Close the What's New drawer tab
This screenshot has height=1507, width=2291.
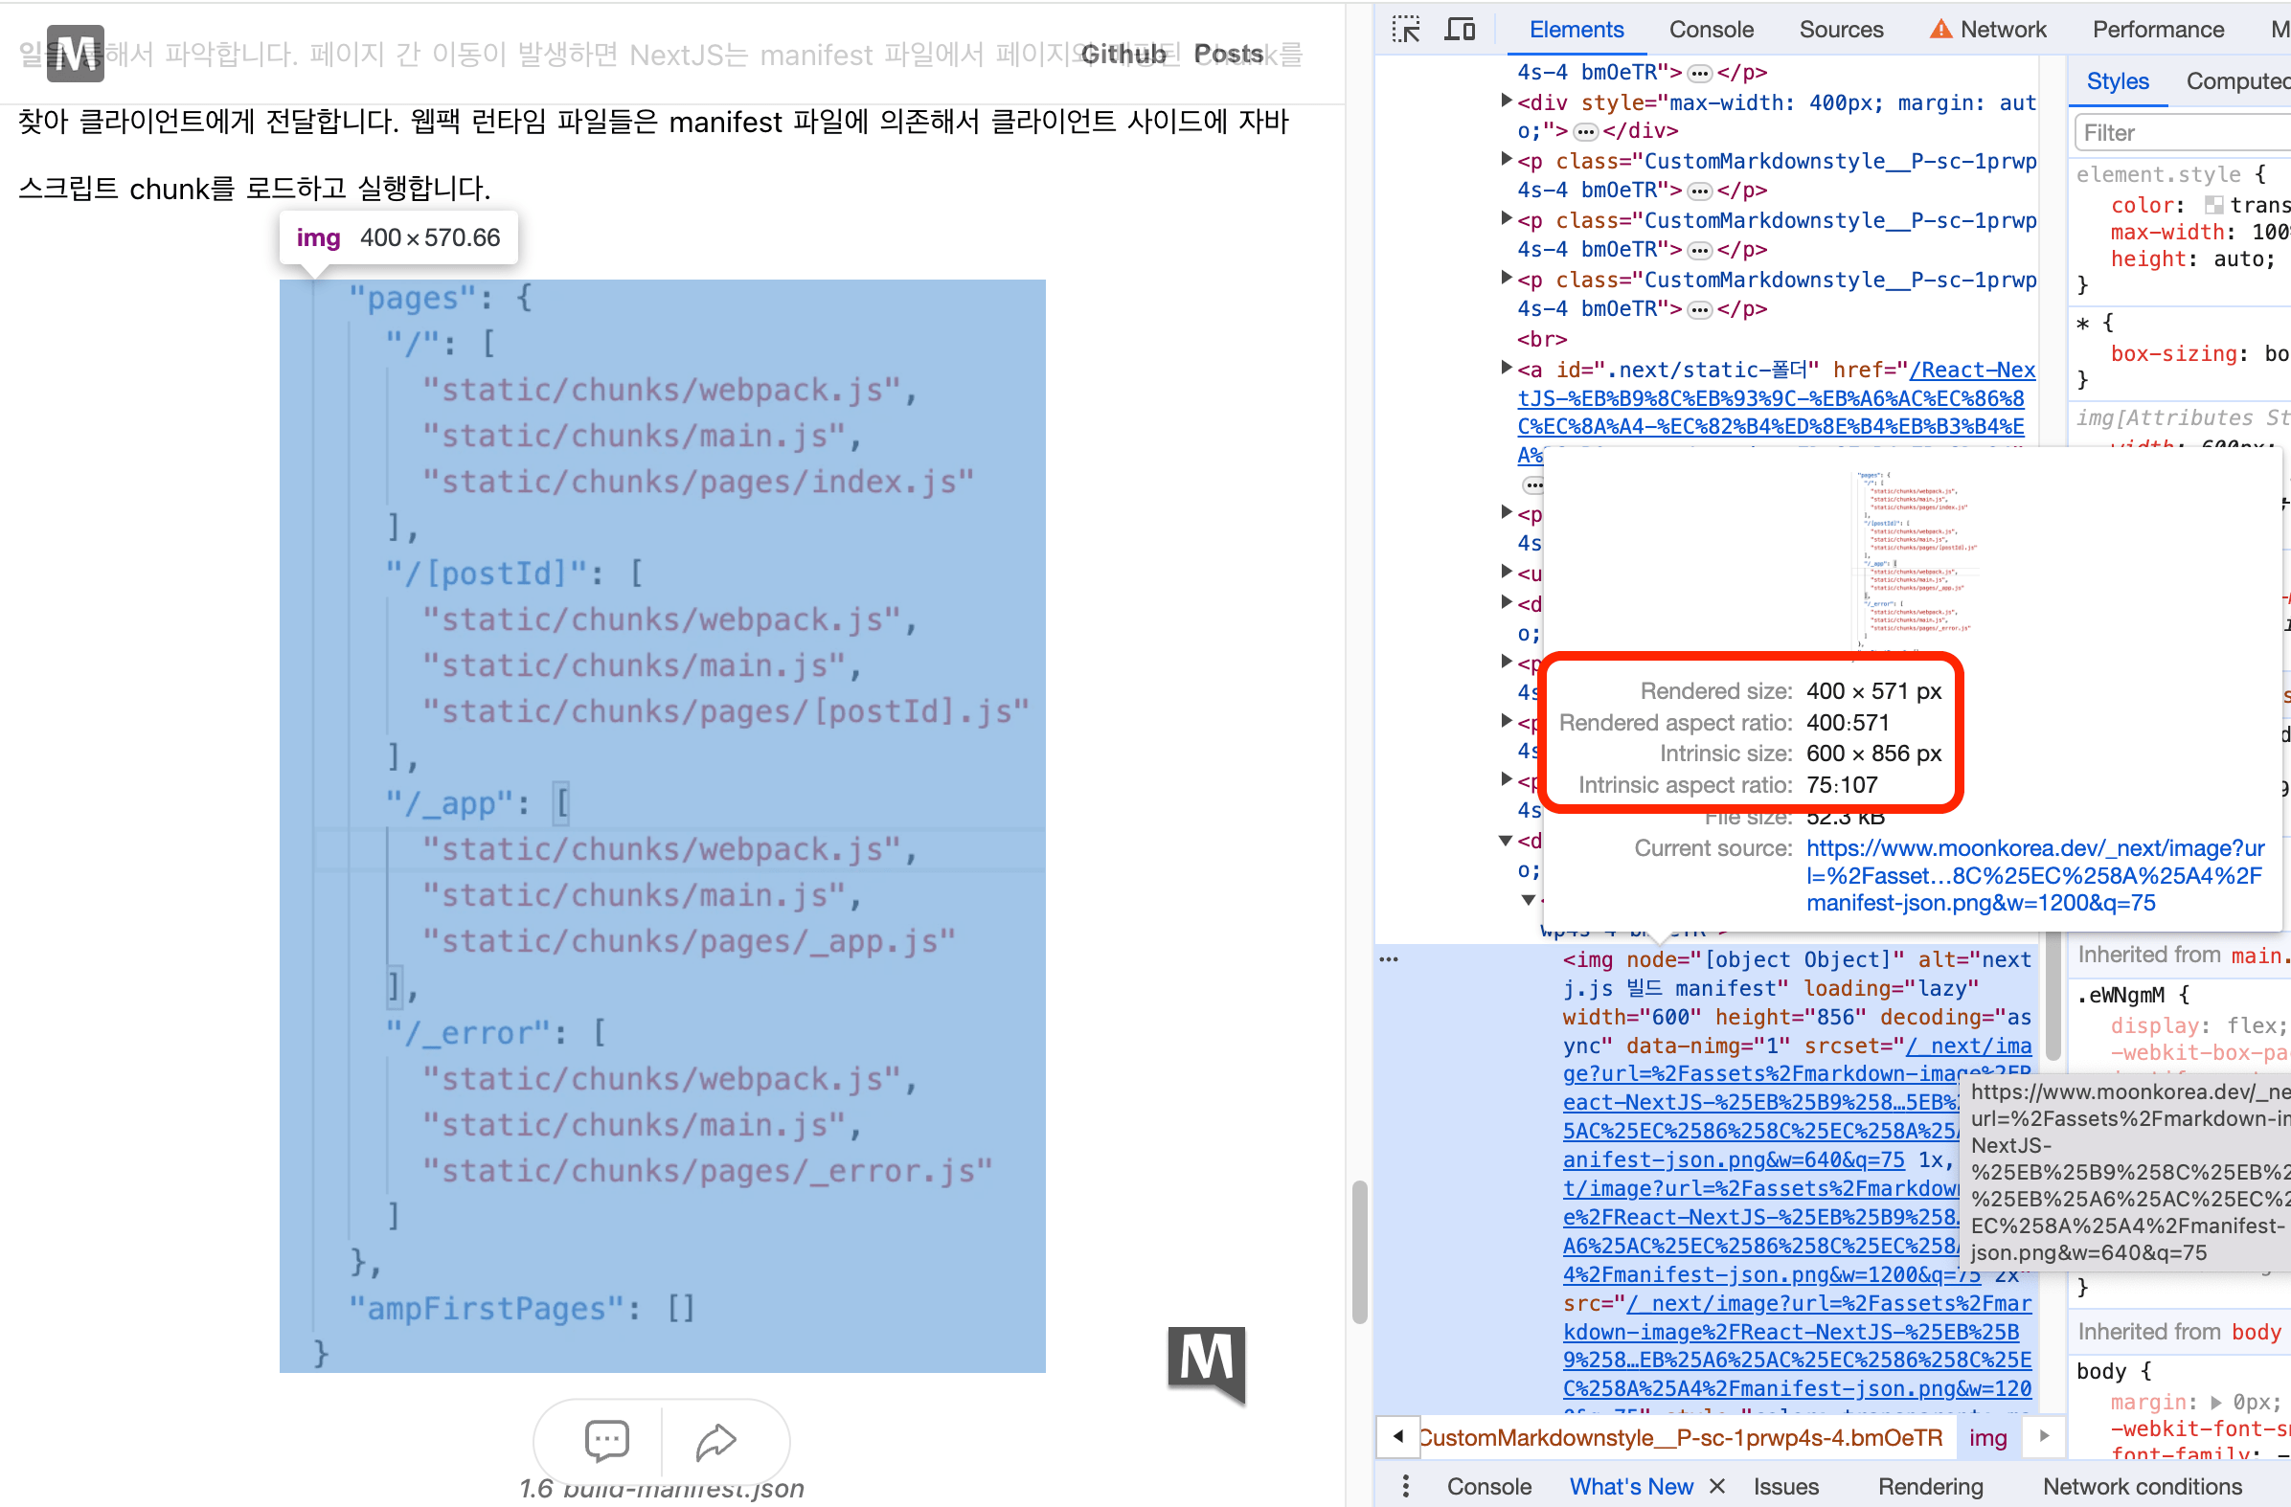click(1716, 1486)
